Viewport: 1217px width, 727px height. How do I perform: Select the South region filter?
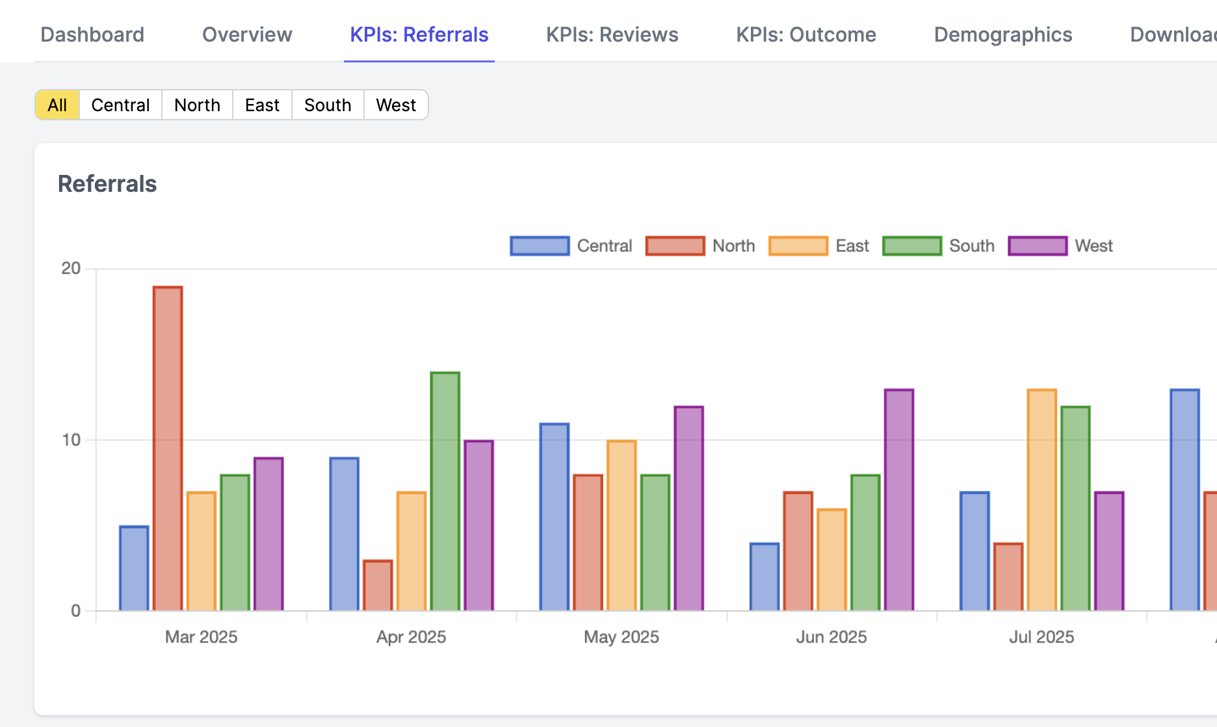pos(328,105)
